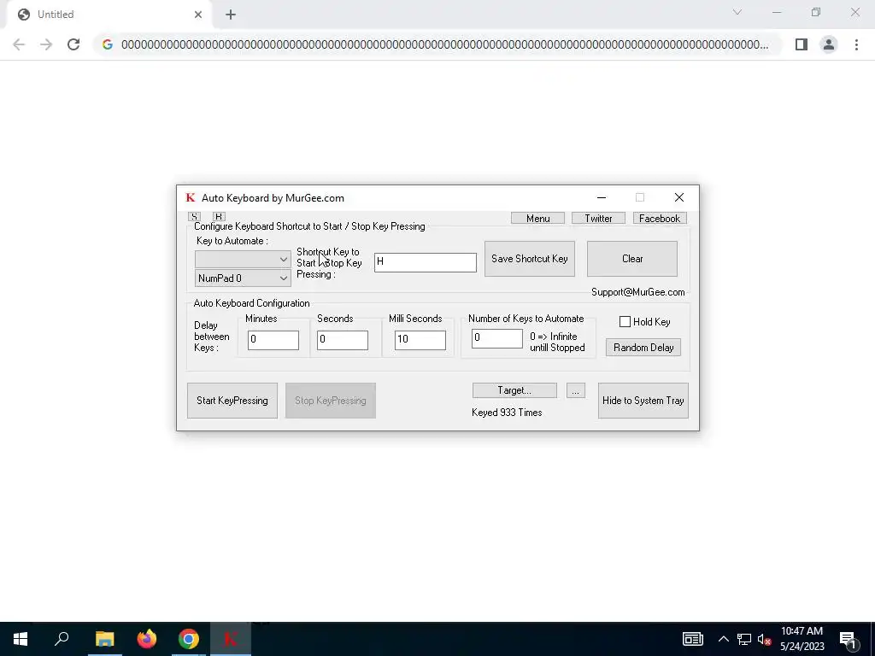Screen dimensions: 875x656
Task: Enable the Hold Key checkbox
Action: tap(625, 322)
